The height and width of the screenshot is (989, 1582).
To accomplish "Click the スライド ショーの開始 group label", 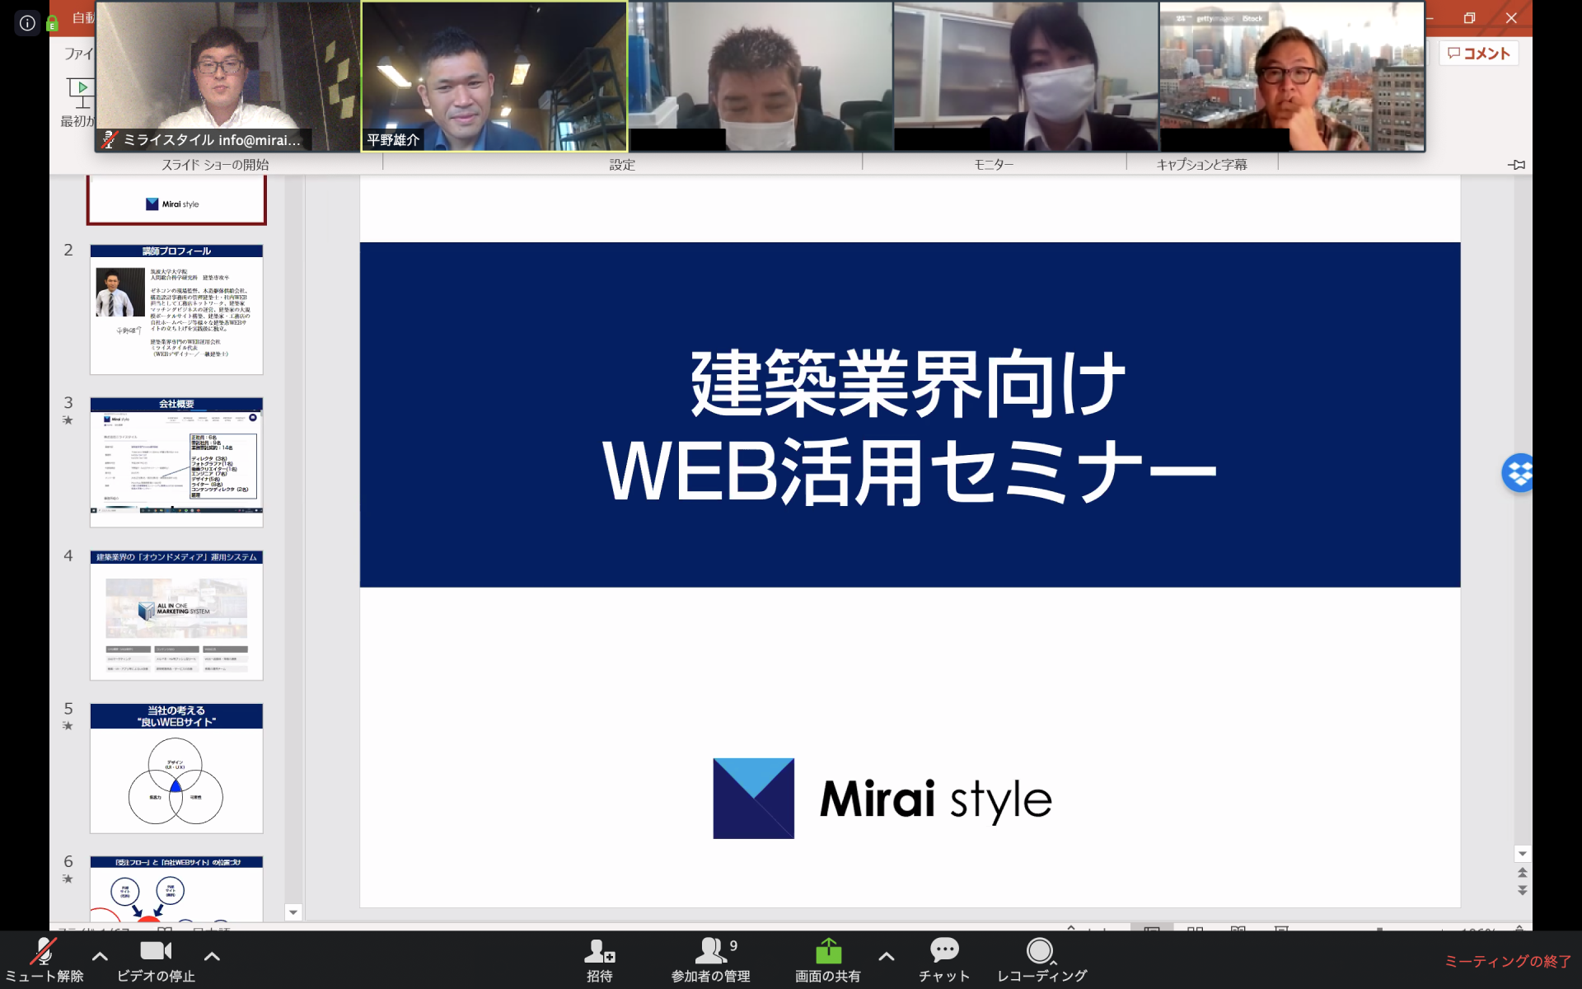I will 215,165.
